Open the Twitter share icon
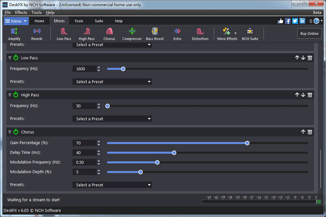The height and width of the screenshot is (217, 326). coord(295,21)
